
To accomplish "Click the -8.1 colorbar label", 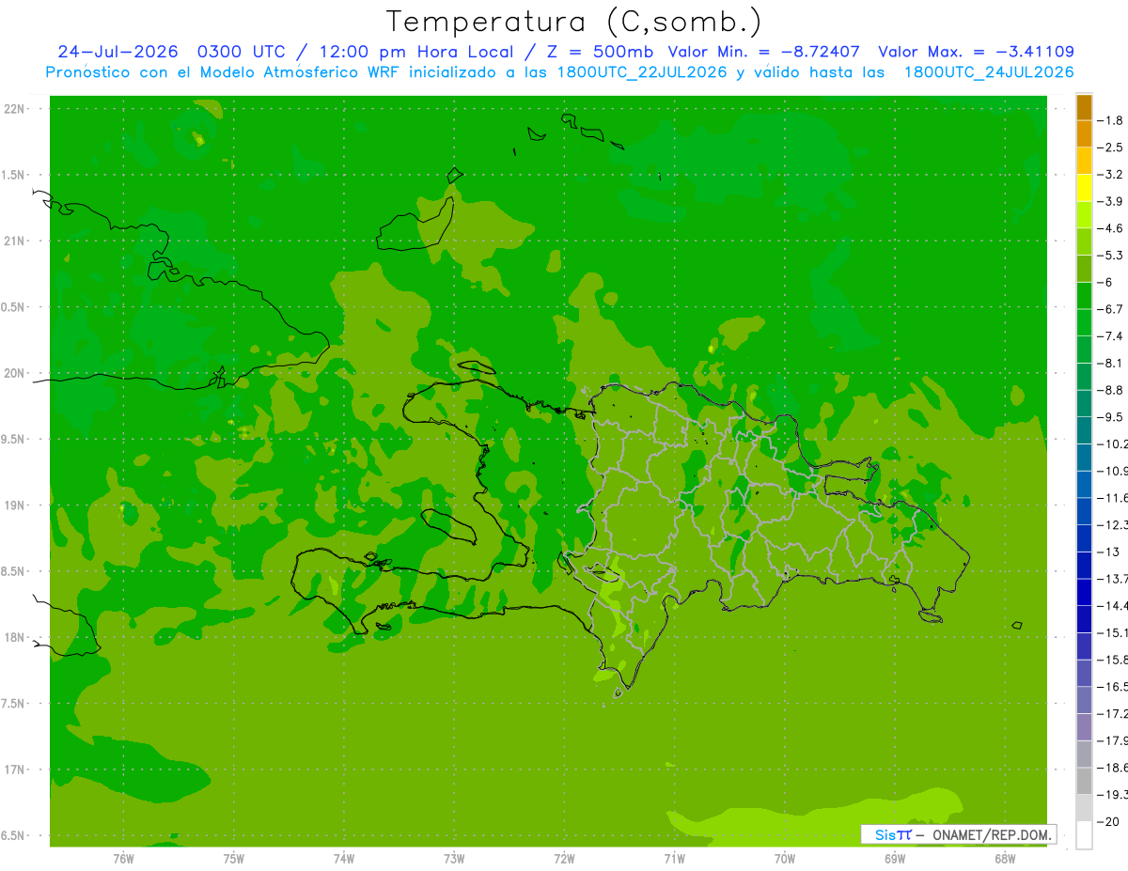I will (x=1109, y=363).
